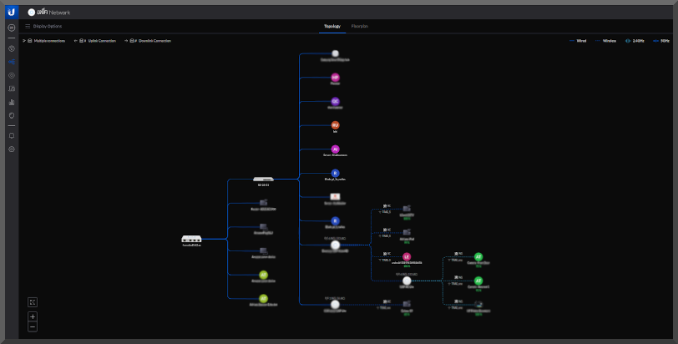Select the switch device in the topology
This screenshot has height=344, width=678.
264,179
